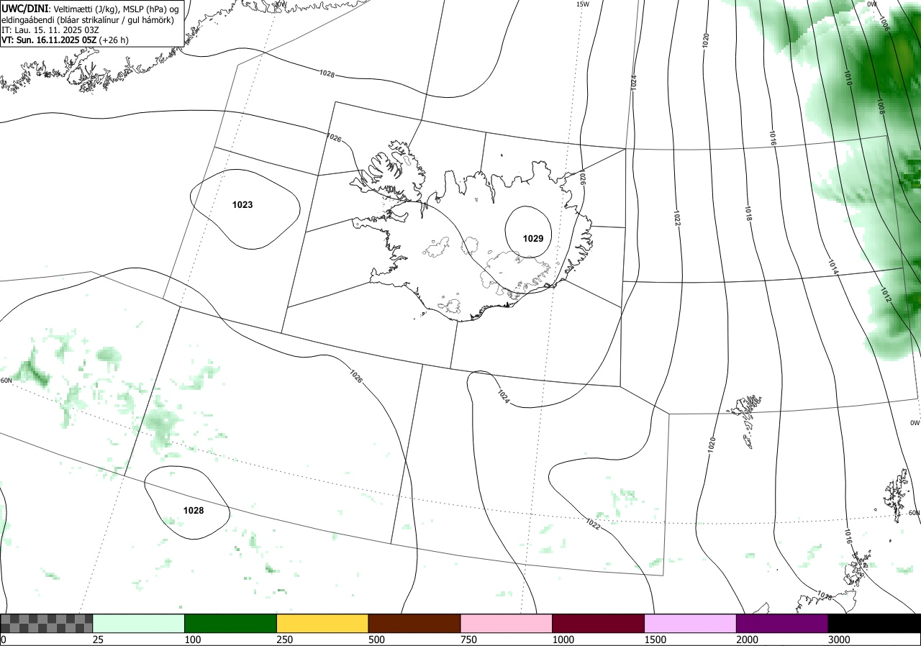Click the 15W longitude label

(583, 4)
